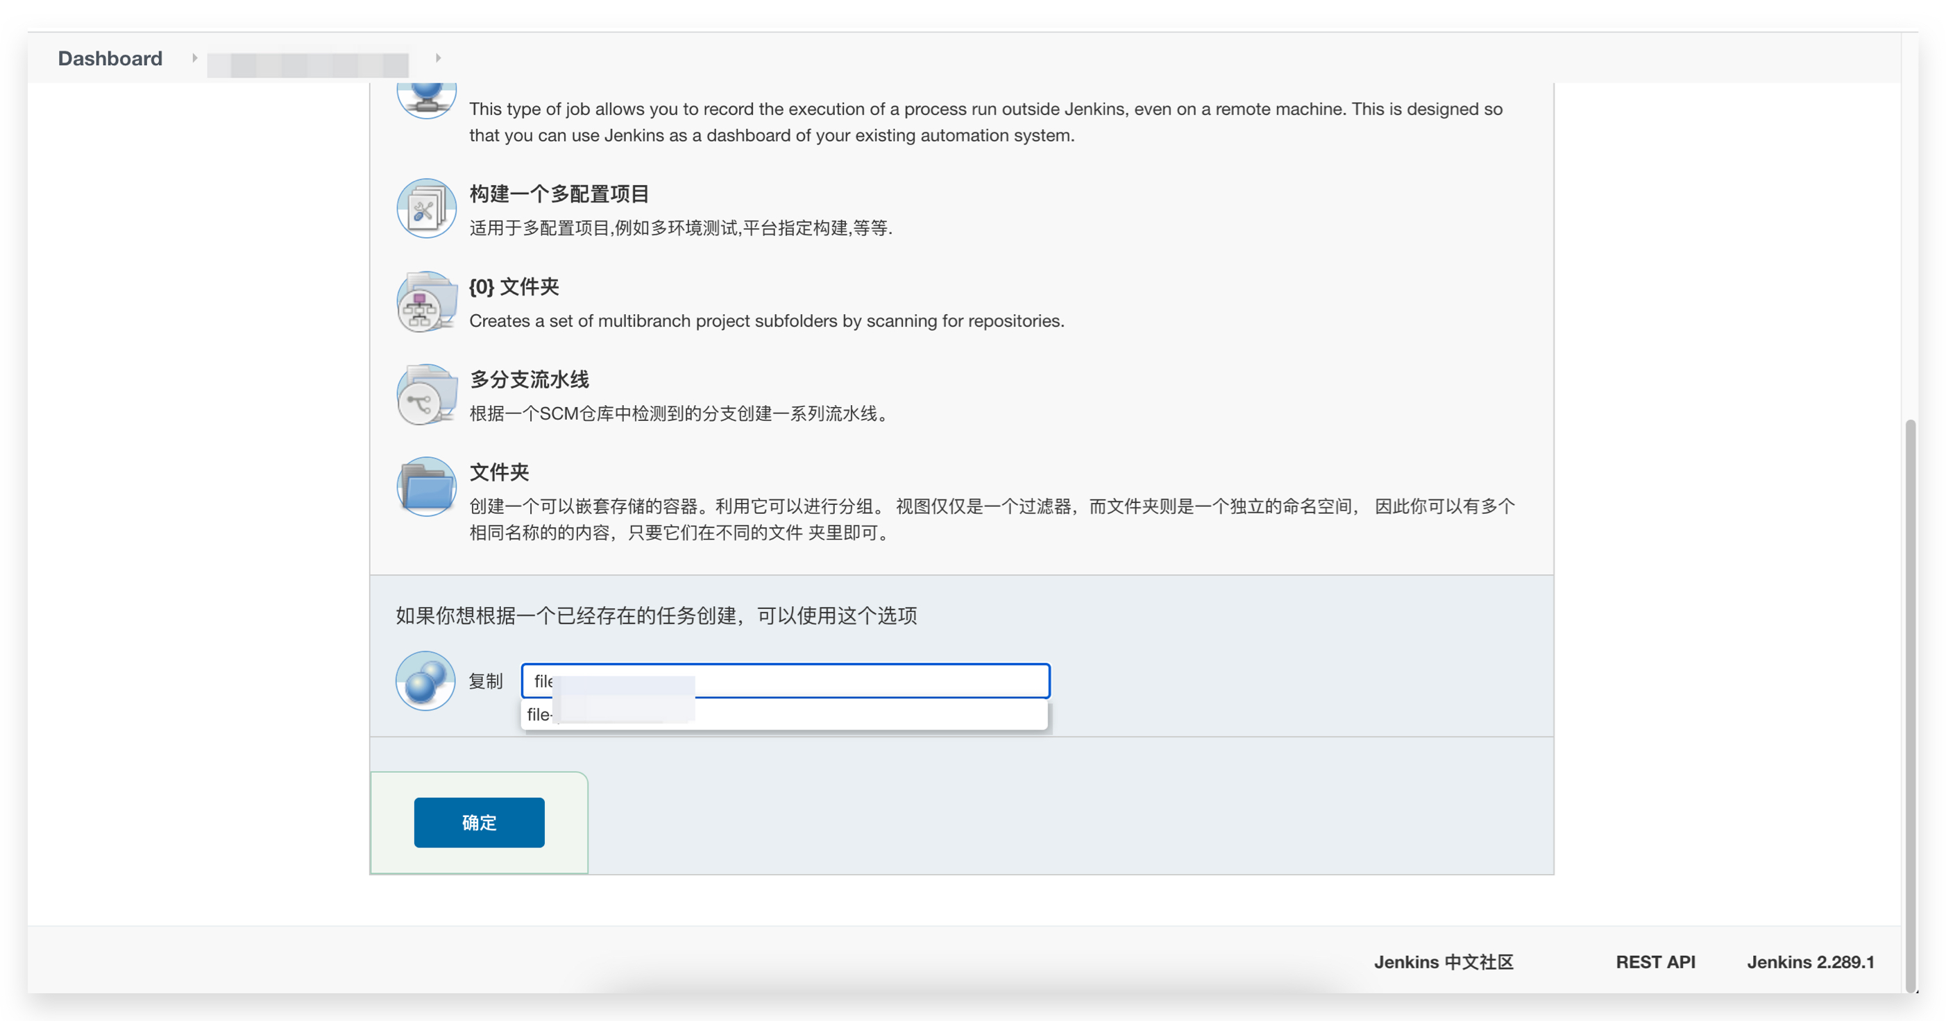Choose 多分支流水线 item type
This screenshot has width=1946, height=1021.
pyautogui.click(x=529, y=379)
